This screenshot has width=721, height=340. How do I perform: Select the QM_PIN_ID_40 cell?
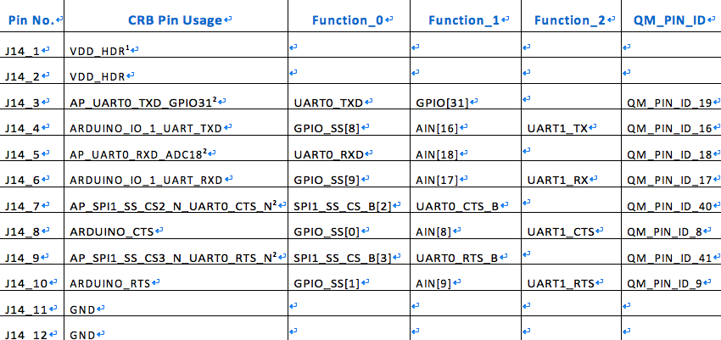[671, 200]
